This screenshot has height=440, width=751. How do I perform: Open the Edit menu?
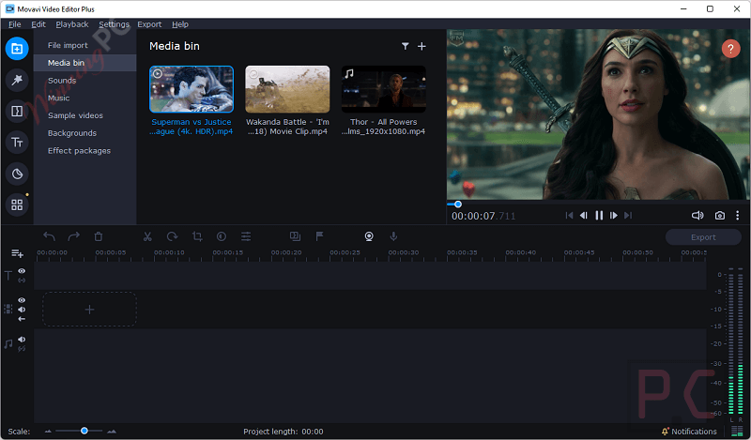coord(38,24)
